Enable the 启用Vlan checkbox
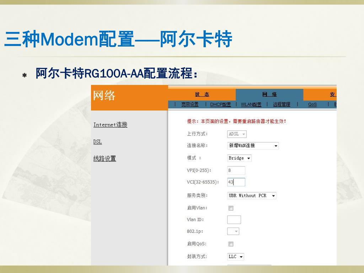Screen dimensions: 364x273 click(231, 208)
